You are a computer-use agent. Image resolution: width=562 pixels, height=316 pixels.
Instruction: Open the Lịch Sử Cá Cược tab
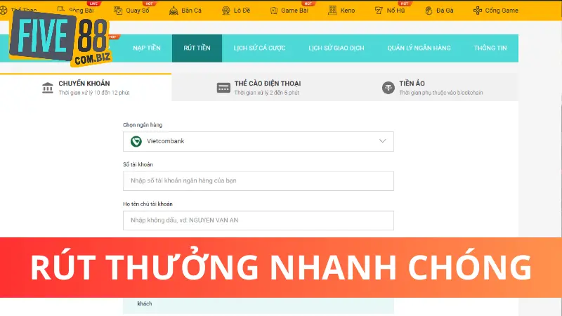(259, 48)
